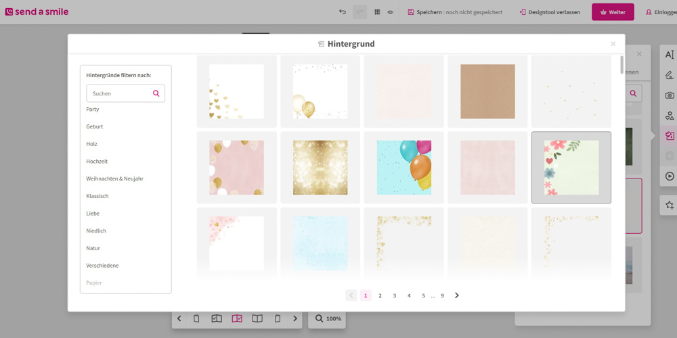The image size is (677, 338).
Task: Open the zoom 100% control
Action: 327,318
